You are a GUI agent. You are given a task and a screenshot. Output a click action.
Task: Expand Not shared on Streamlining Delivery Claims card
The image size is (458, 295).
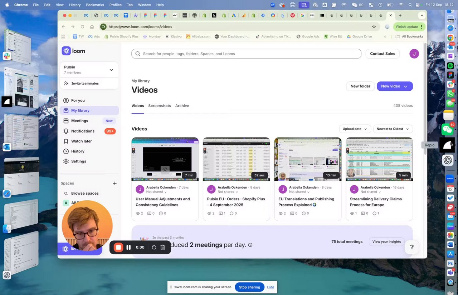pos(371,192)
